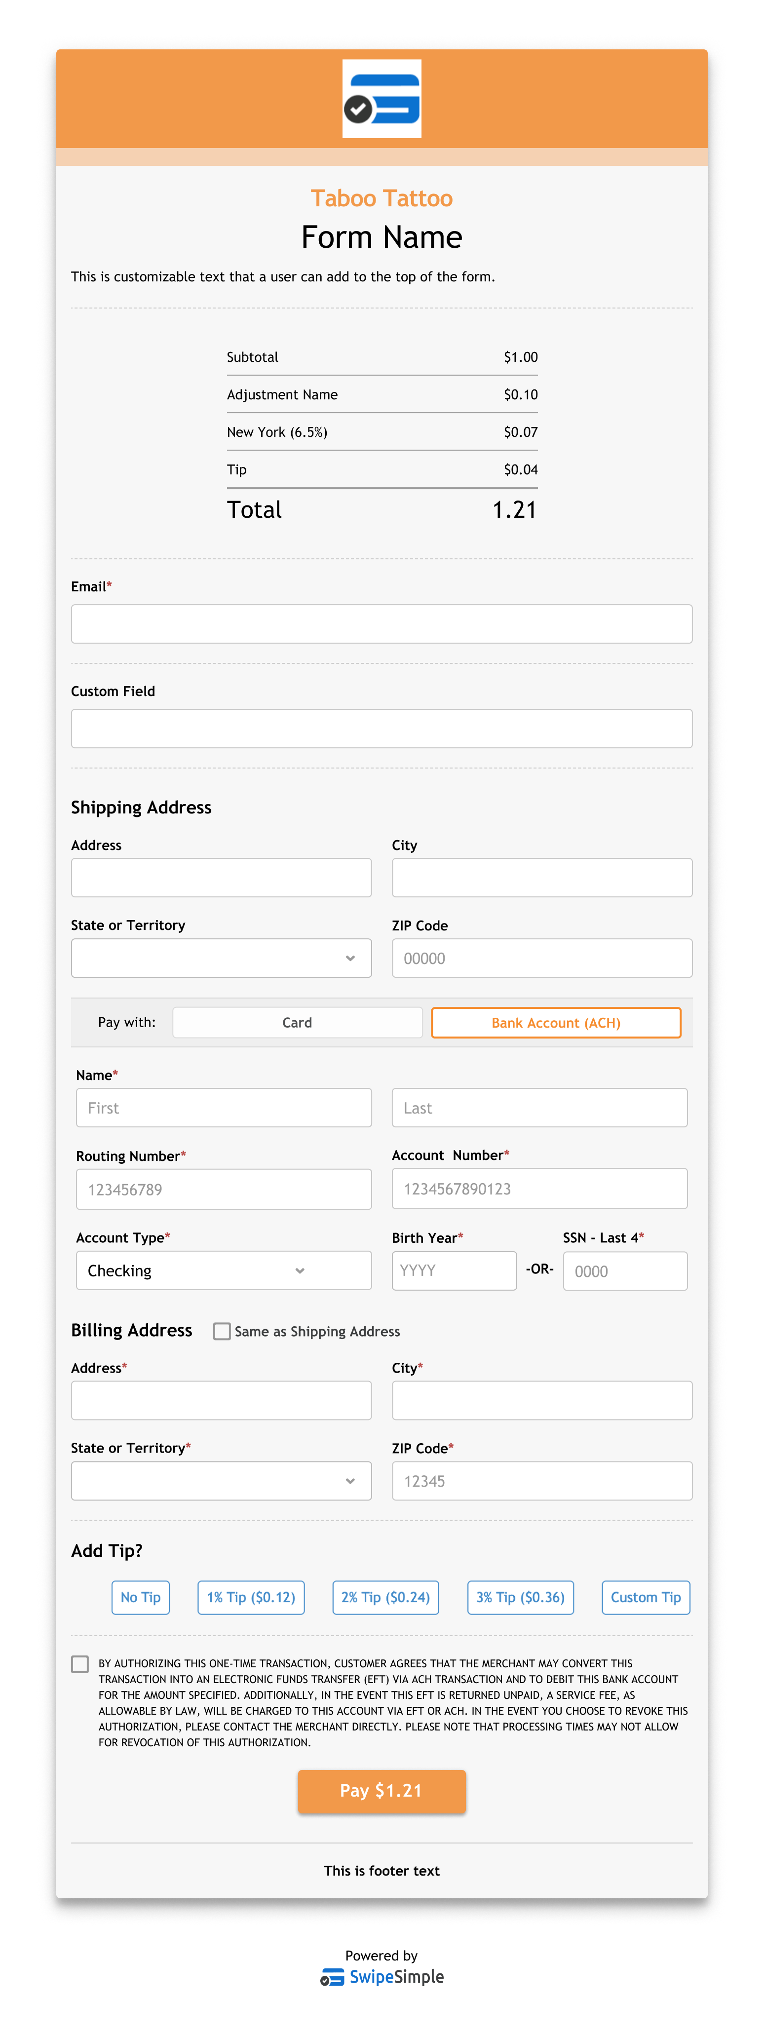Choose the Custom Tip option
The image size is (764, 2036).
click(646, 1597)
